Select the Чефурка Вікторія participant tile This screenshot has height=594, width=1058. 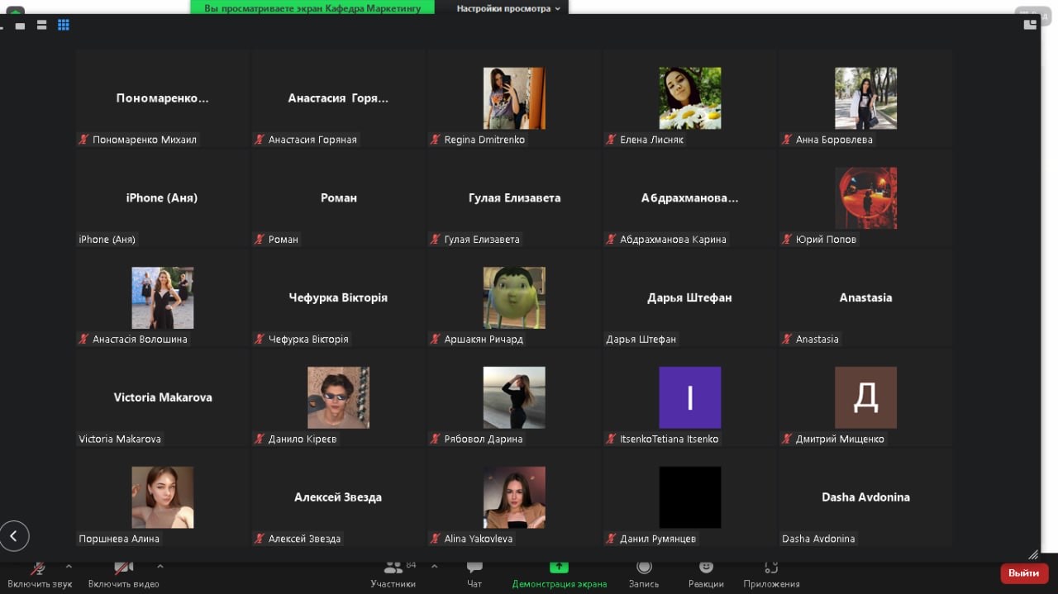point(339,298)
